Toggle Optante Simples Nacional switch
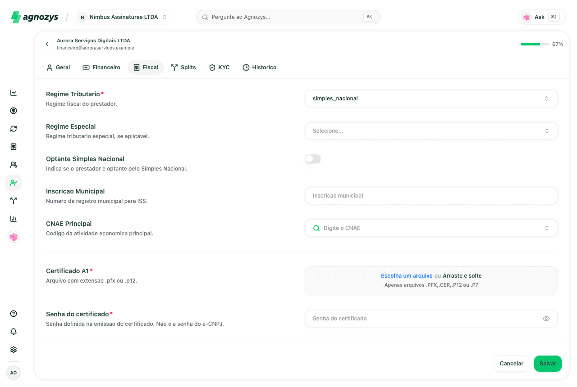The height and width of the screenshot is (387, 577). coord(313,159)
